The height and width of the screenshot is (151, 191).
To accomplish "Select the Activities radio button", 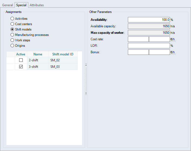I will tap(12, 19).
